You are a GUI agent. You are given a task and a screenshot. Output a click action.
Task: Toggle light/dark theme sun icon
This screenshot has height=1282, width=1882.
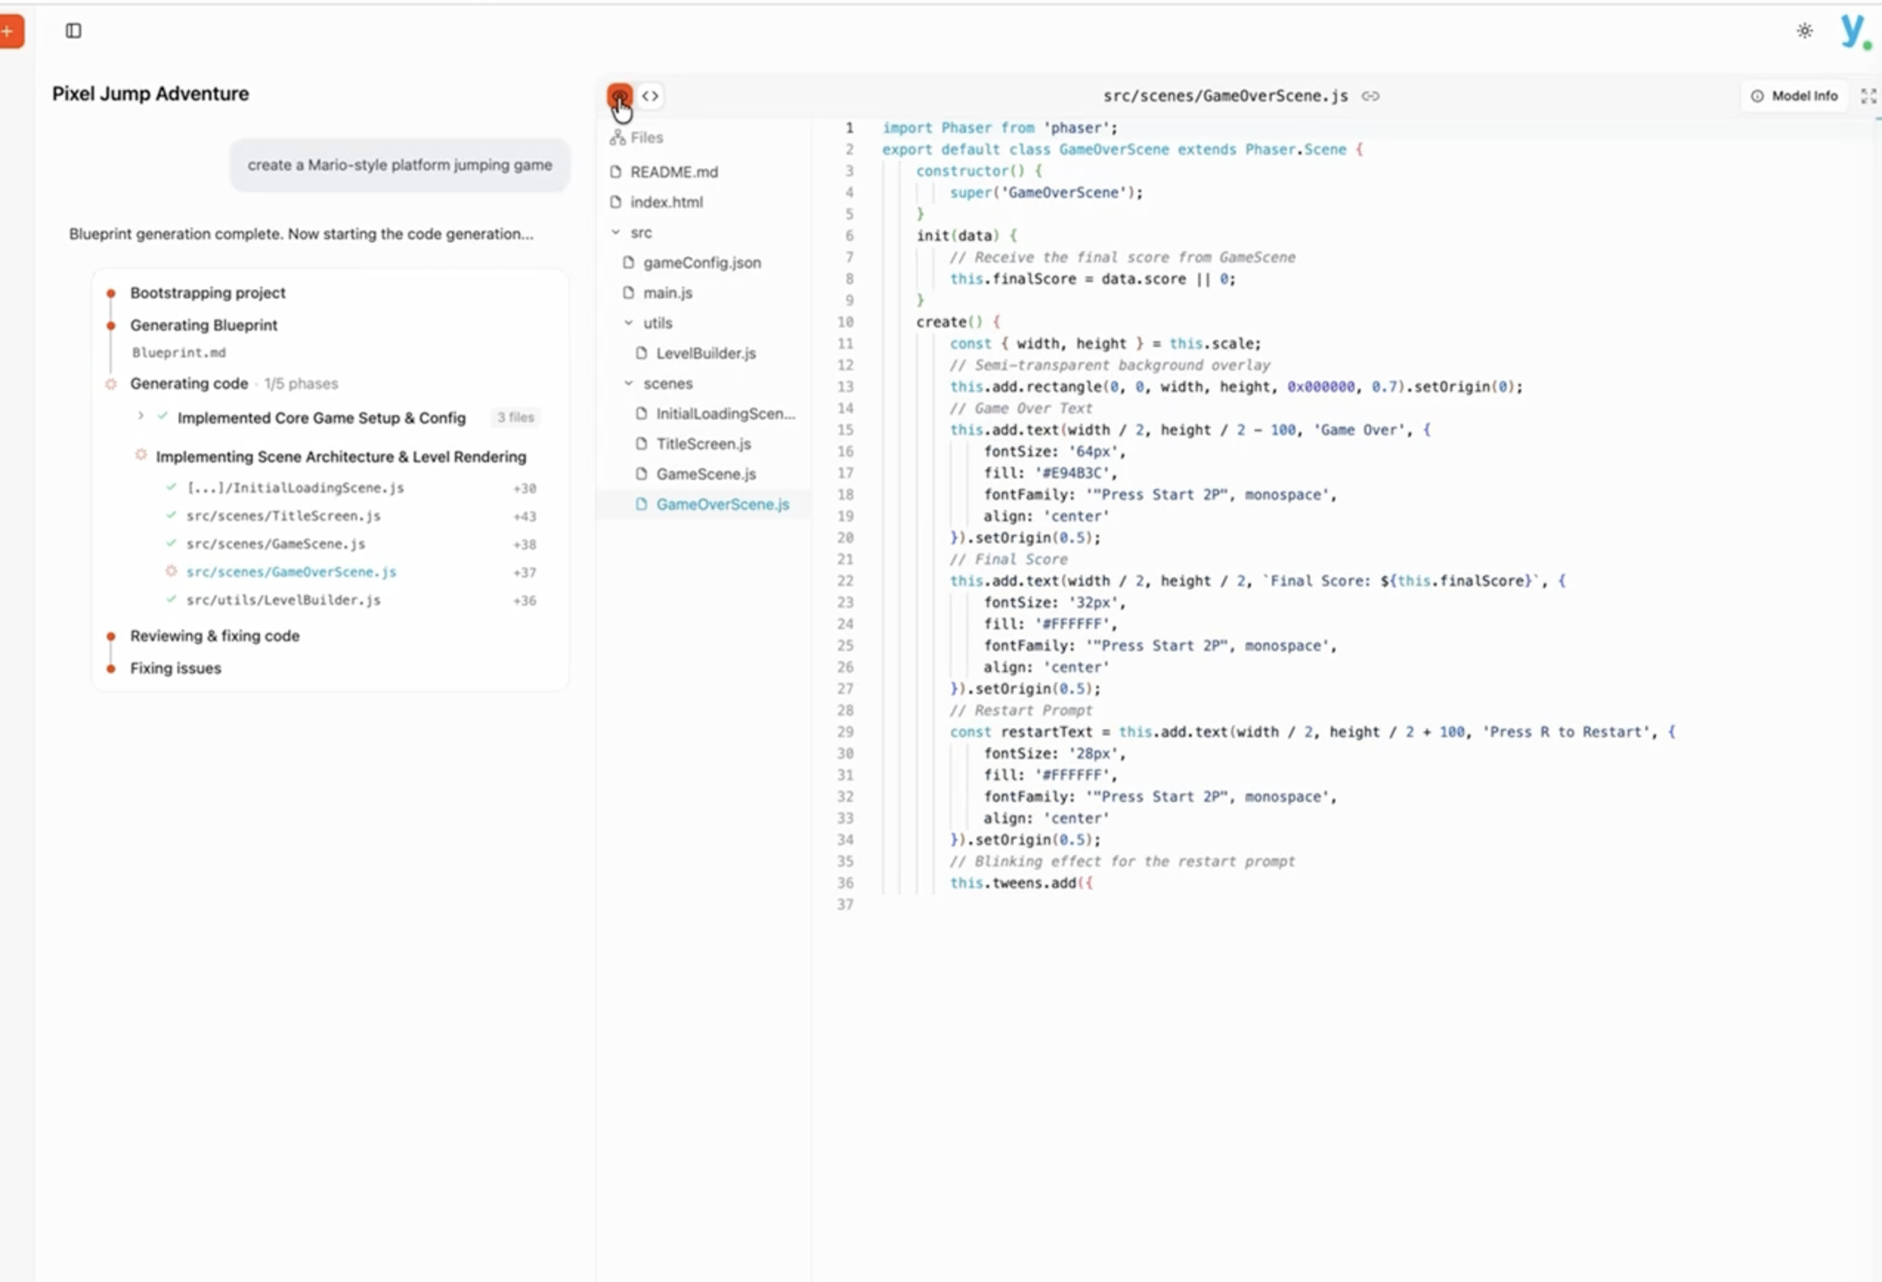pos(1804,31)
